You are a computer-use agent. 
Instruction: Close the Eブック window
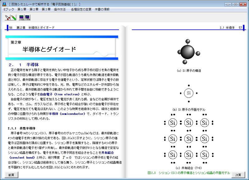point(243,4)
